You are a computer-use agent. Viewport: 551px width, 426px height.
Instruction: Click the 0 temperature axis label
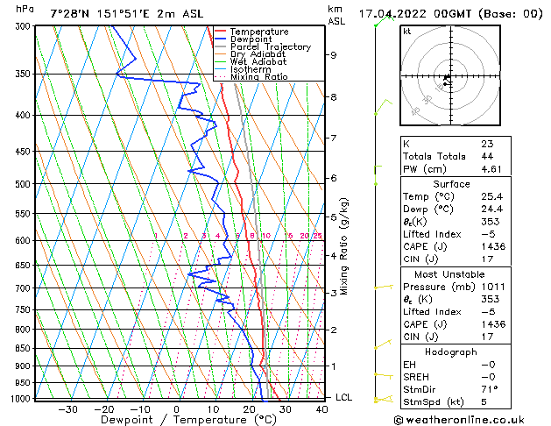pos(176,409)
